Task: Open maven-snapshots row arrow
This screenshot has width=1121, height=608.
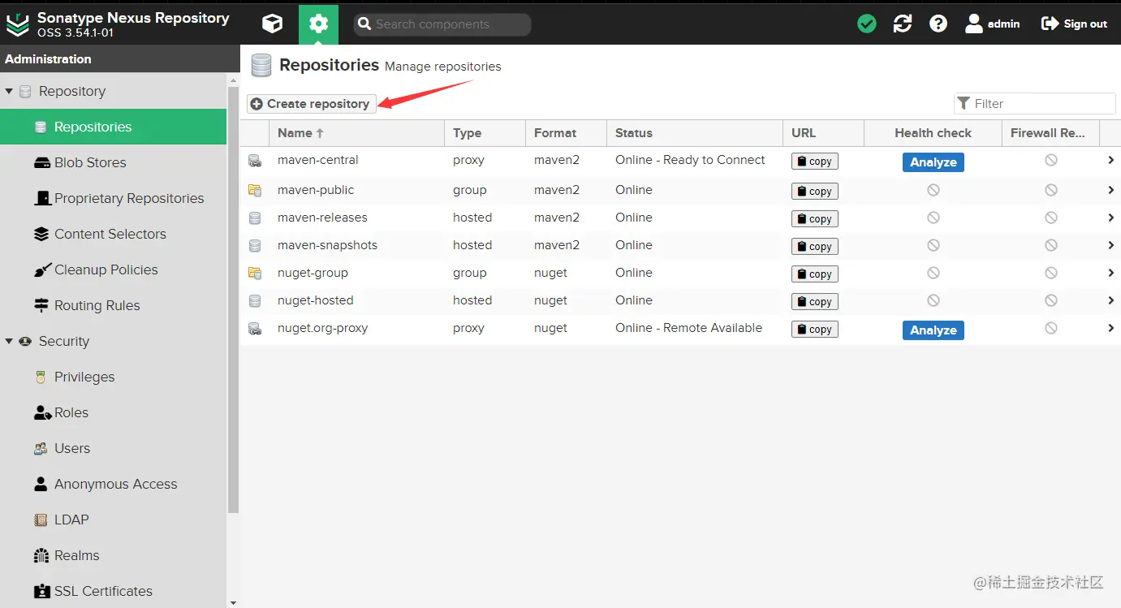Action: tap(1110, 245)
